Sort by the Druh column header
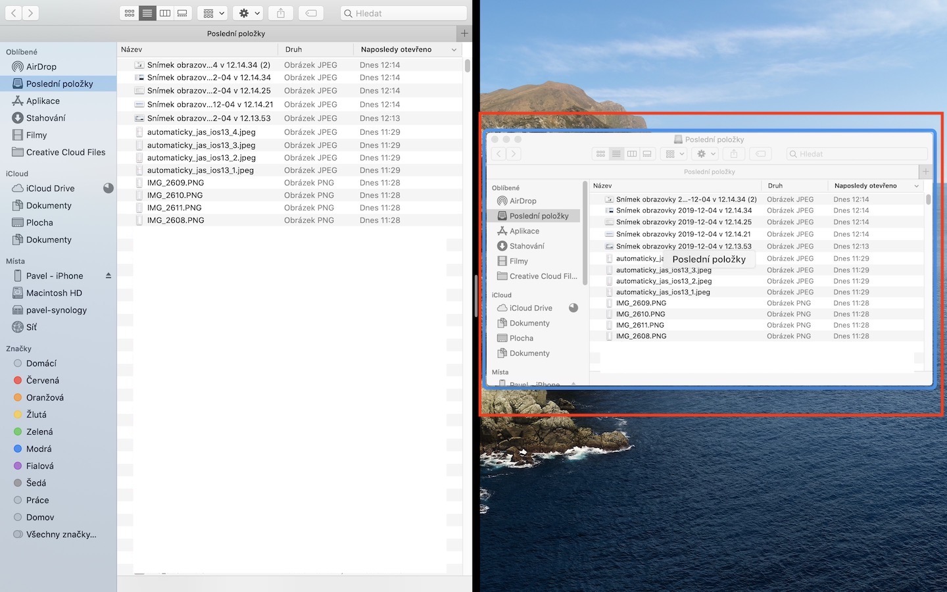947x592 pixels. point(316,49)
